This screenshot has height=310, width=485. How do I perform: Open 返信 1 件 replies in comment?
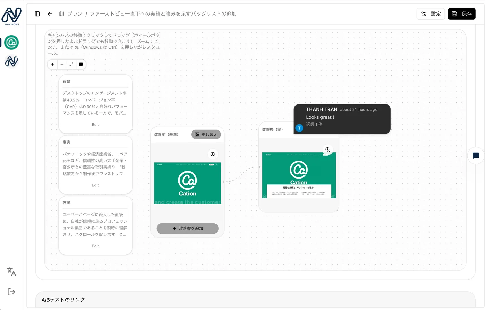click(x=314, y=124)
